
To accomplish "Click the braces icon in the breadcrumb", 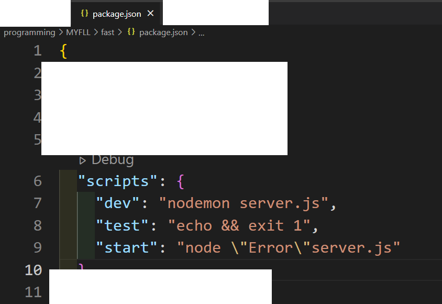I will click(x=131, y=32).
